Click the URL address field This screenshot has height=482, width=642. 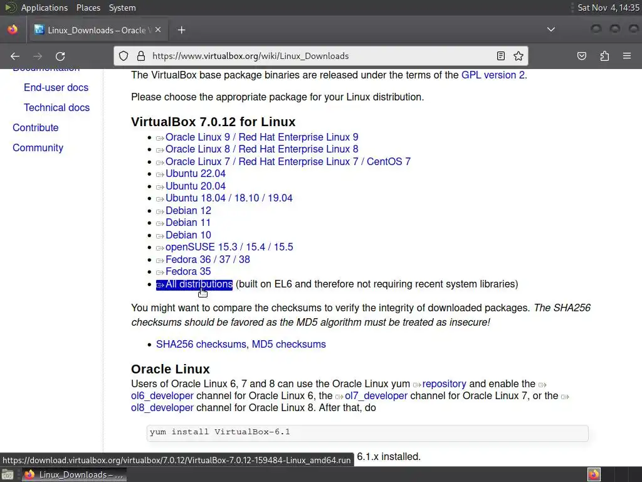321,56
